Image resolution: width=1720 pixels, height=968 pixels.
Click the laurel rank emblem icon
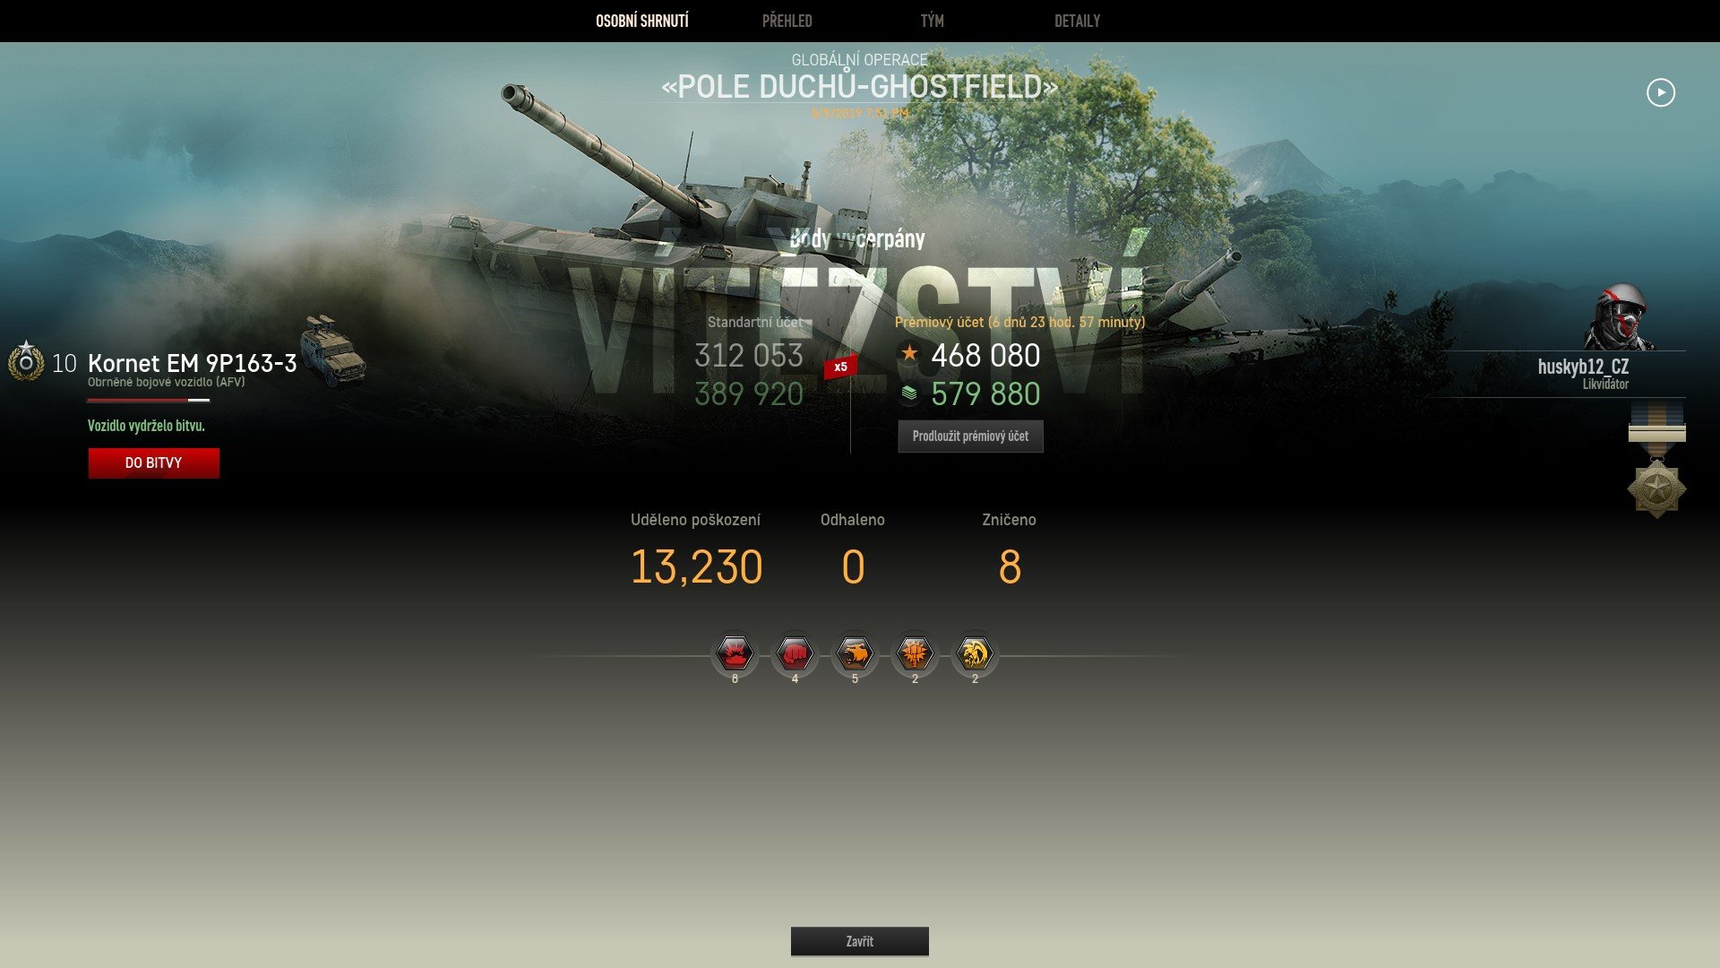26,361
